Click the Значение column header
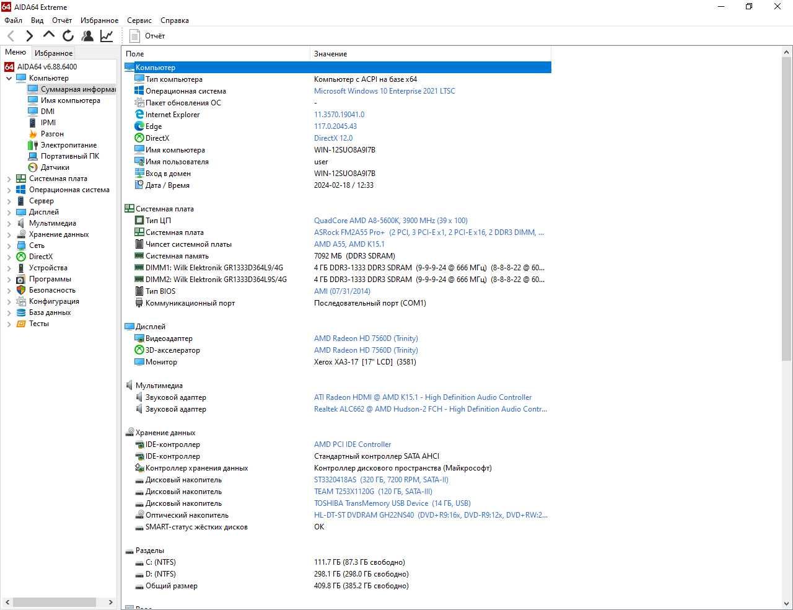Image resolution: width=793 pixels, height=610 pixels. click(430, 54)
